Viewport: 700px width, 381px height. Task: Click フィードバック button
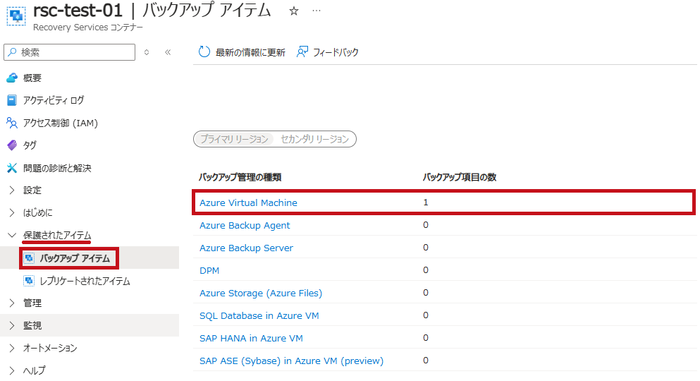[327, 52]
